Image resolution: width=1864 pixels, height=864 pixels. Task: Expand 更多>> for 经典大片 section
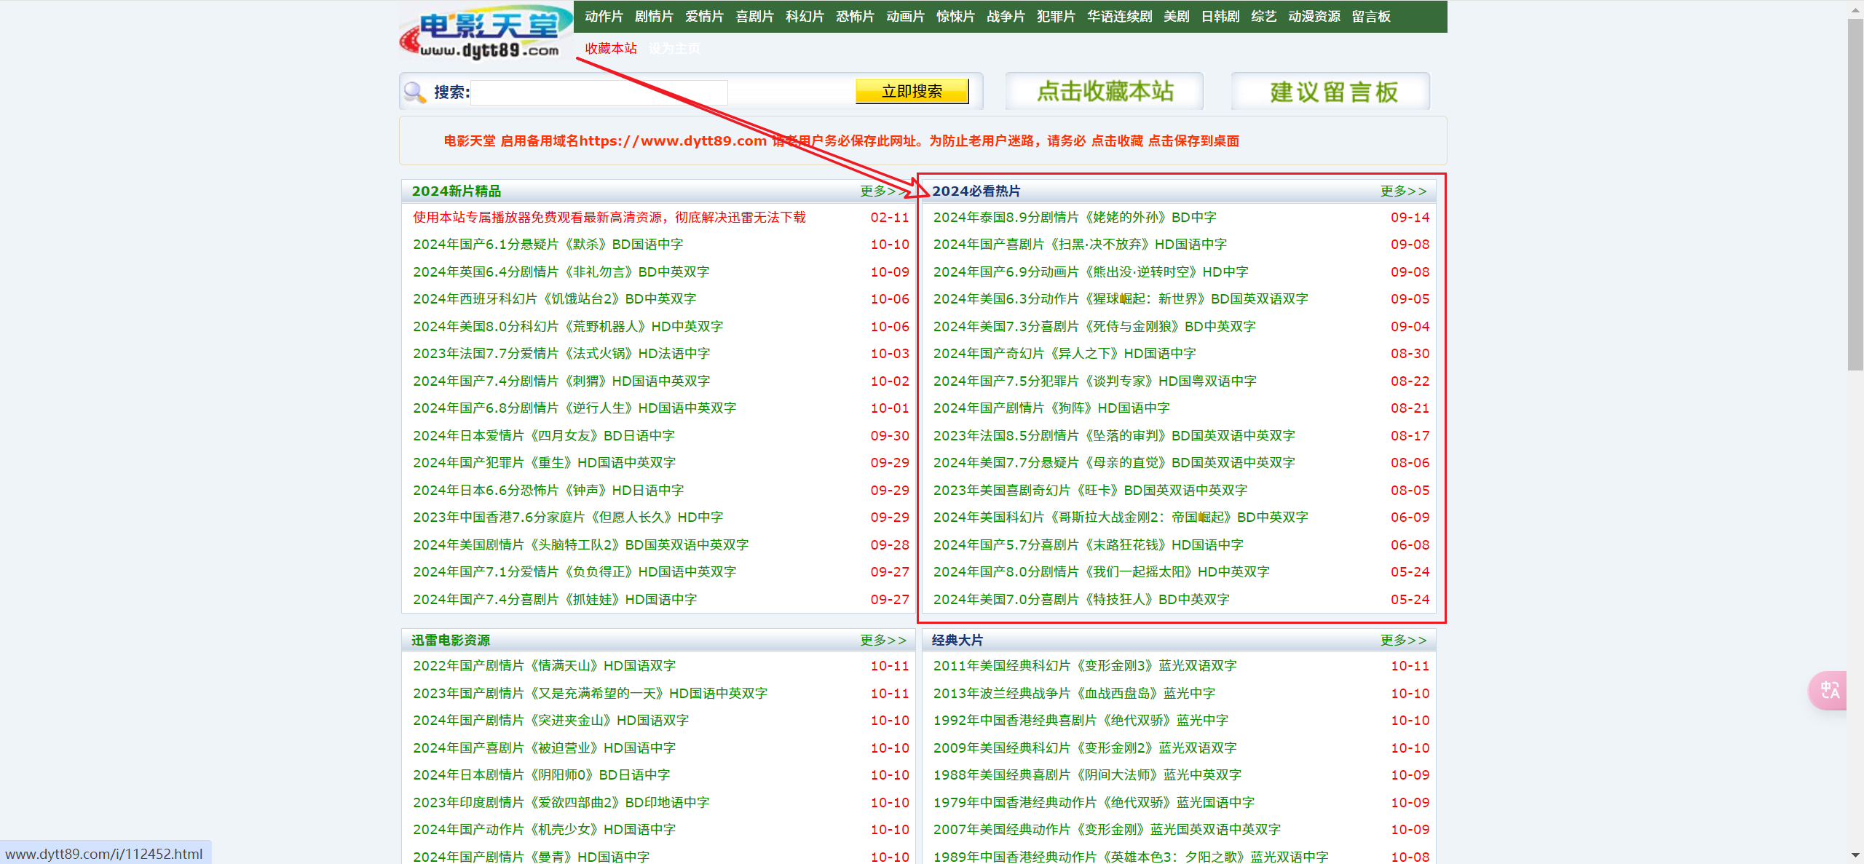(x=1402, y=640)
